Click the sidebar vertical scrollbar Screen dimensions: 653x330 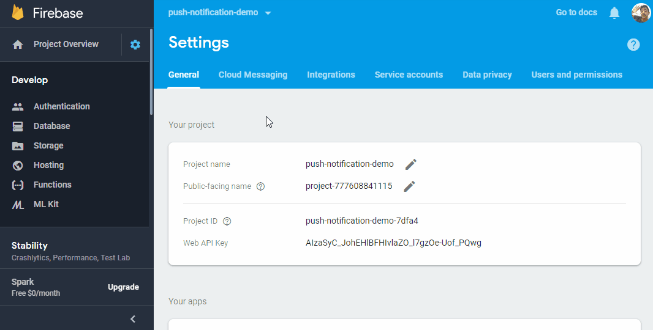tap(151, 72)
